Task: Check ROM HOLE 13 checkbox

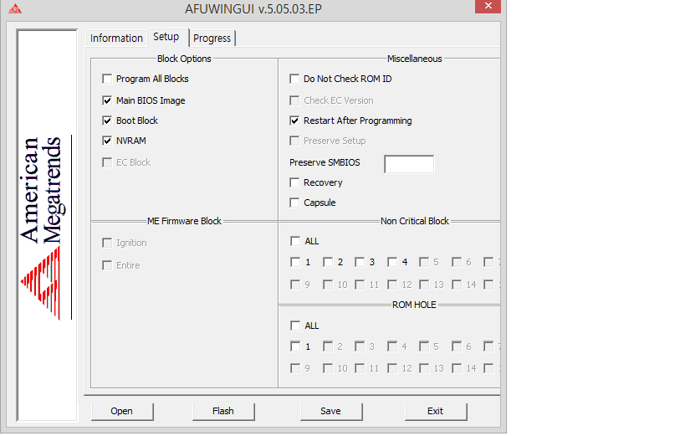Action: 424,369
